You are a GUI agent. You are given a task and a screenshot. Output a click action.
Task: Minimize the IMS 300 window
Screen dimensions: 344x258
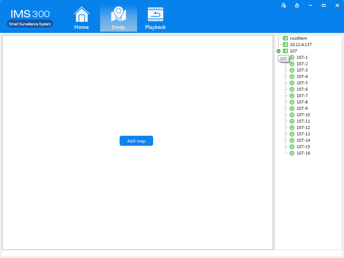pos(310,5)
